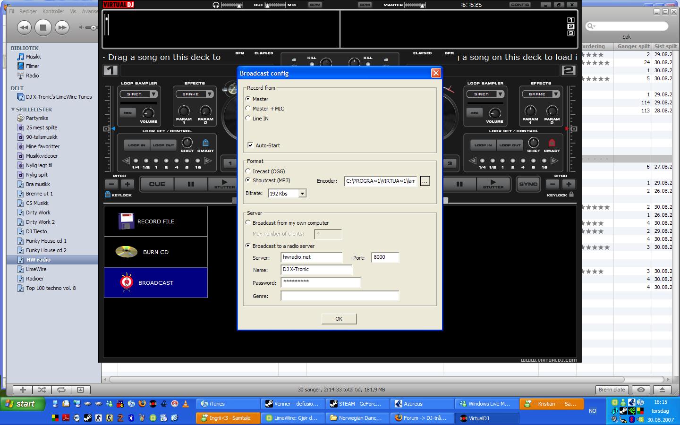Pause deck 1 with the pause button
This screenshot has width=680, height=425.
click(x=191, y=184)
